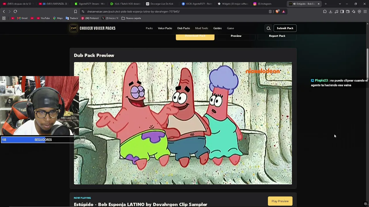The image size is (369, 207).
Task: Click the Choicer Voicer Packs site title
Action: [x=97, y=28]
